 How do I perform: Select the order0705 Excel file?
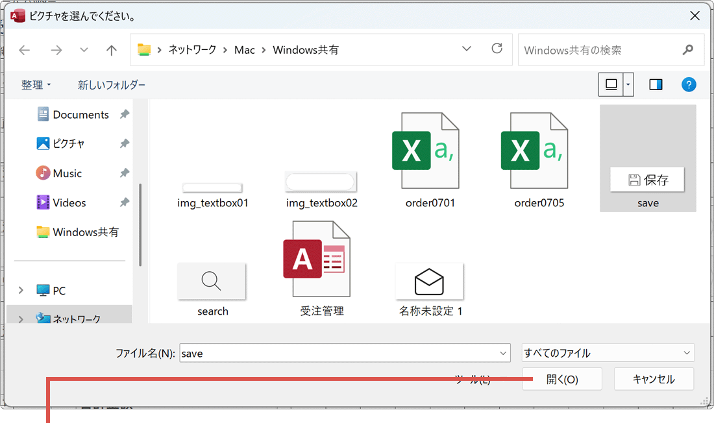point(539,160)
